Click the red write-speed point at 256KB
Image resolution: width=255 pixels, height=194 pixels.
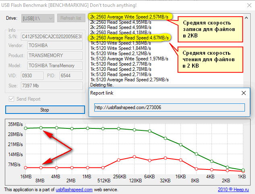pos(118,160)
